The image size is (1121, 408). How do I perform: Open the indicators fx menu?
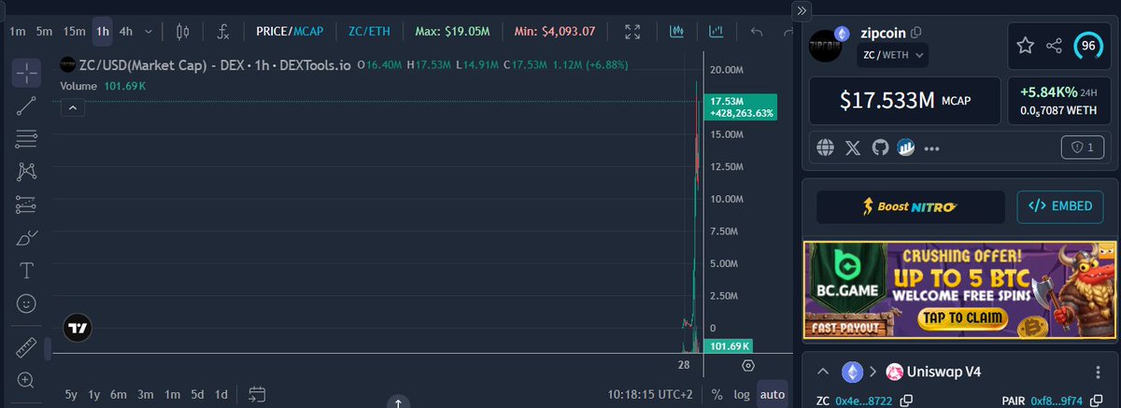[x=223, y=32]
